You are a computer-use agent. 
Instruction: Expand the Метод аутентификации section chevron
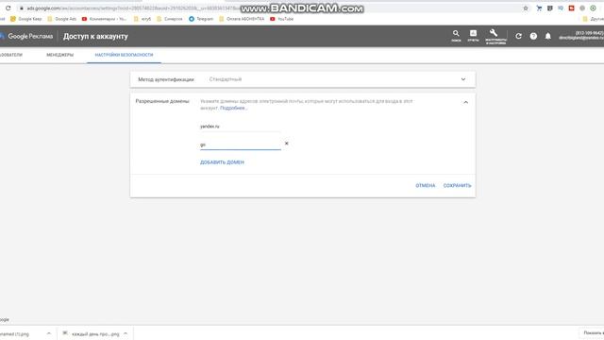point(463,79)
